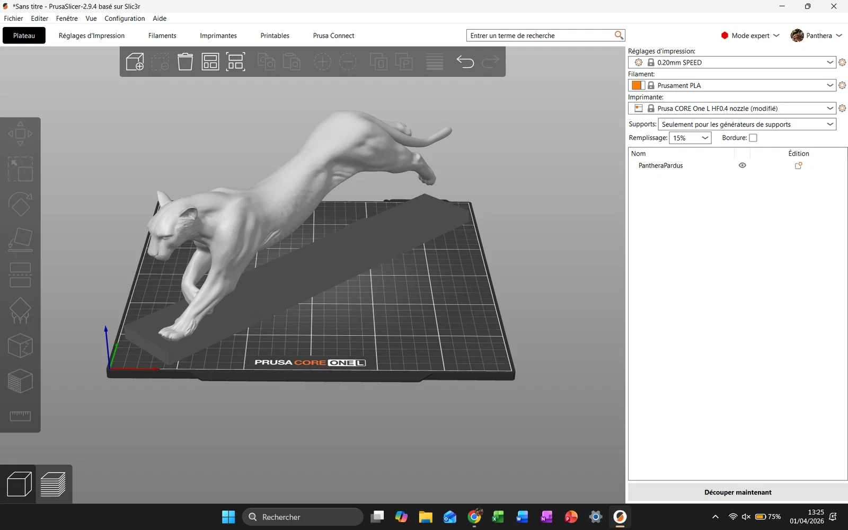
Task: Click the Découper maintenant button
Action: coord(737,492)
